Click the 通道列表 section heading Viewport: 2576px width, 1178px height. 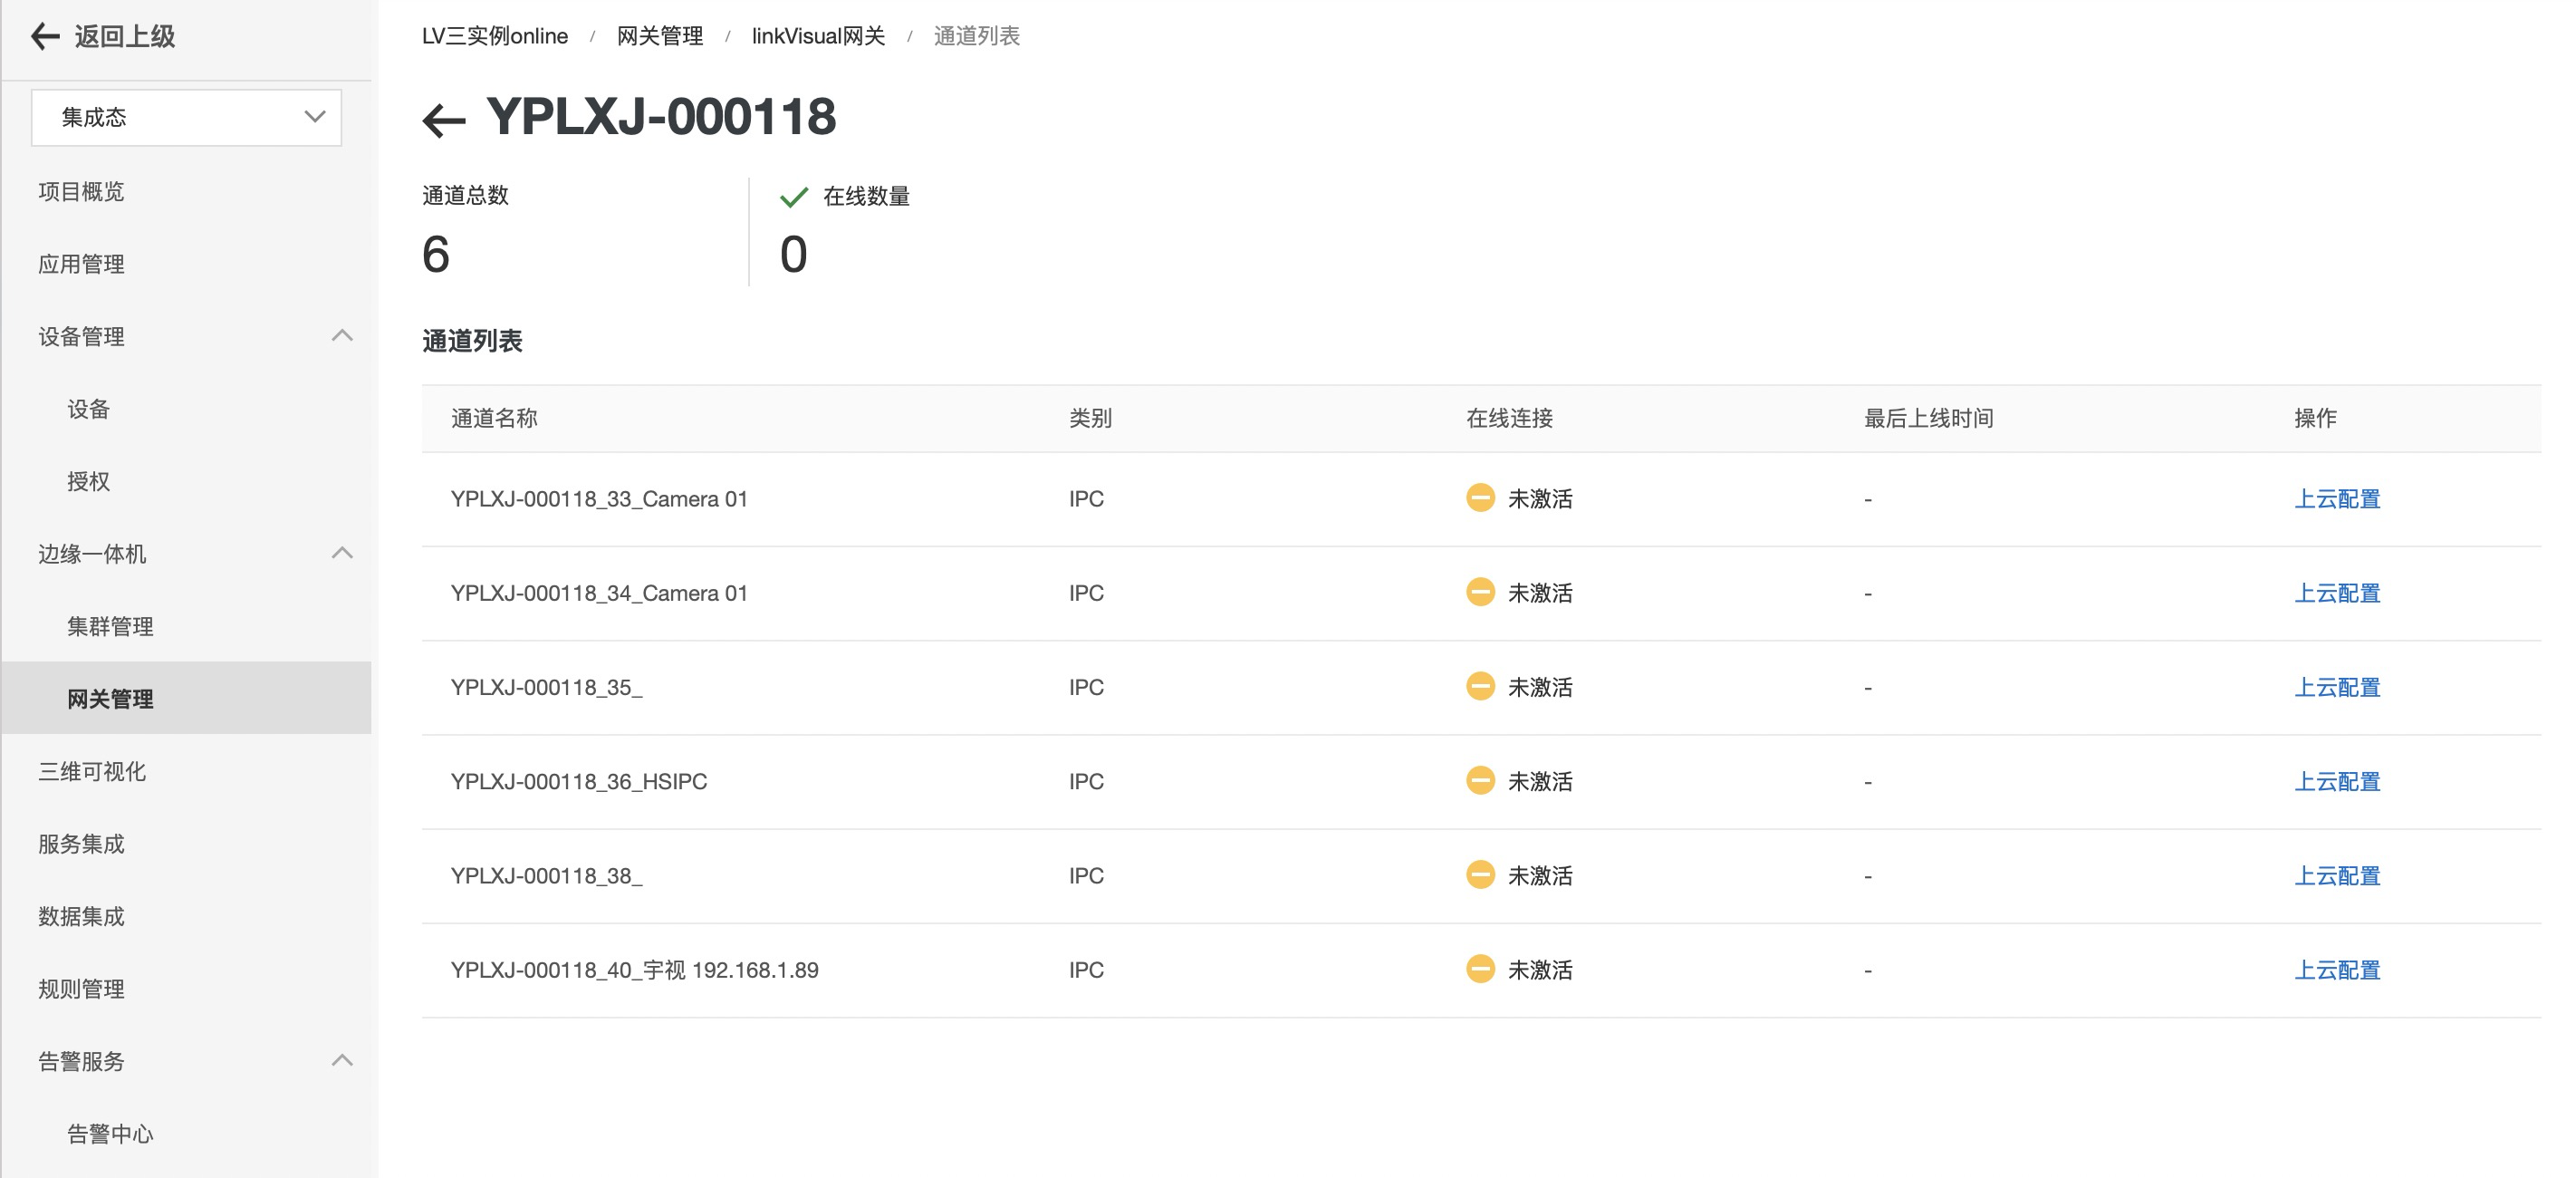point(472,341)
